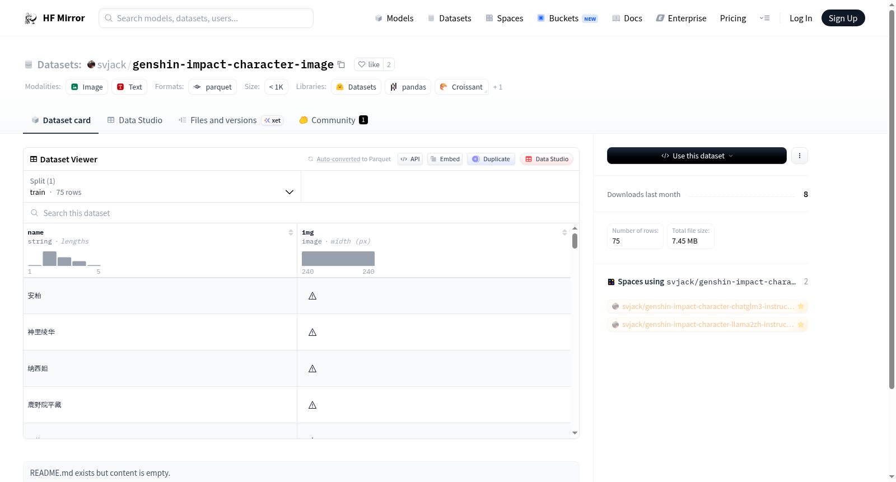
Task: Select the Image modality tag
Action: point(87,87)
